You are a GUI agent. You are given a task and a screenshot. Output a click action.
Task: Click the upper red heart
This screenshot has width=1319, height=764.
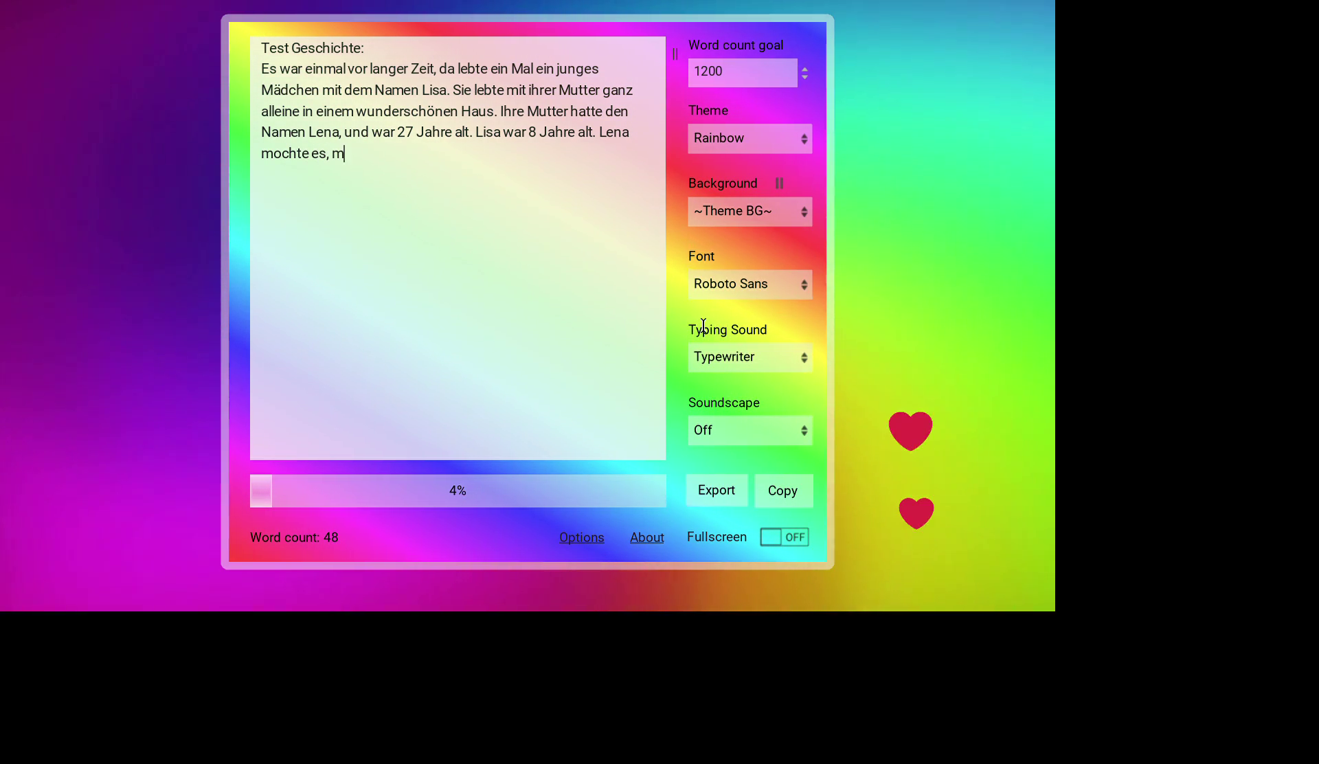tap(910, 431)
